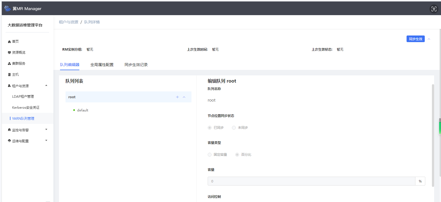Click the 容量 input field
The width and height of the screenshot is (441, 202).
(x=311, y=181)
